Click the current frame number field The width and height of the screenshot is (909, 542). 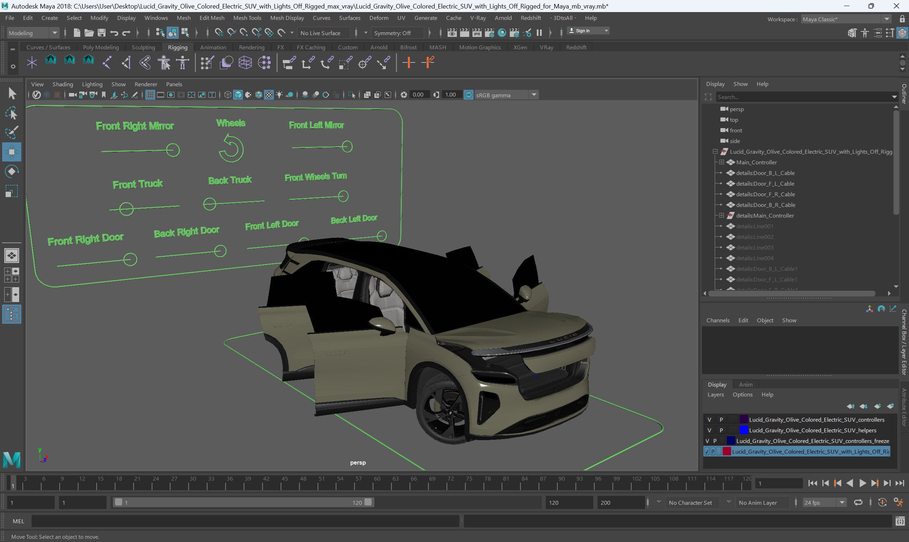(779, 483)
